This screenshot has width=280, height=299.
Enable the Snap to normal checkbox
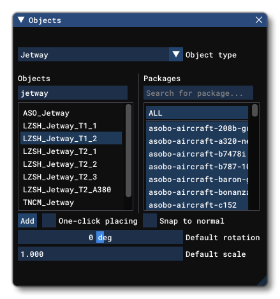150,220
